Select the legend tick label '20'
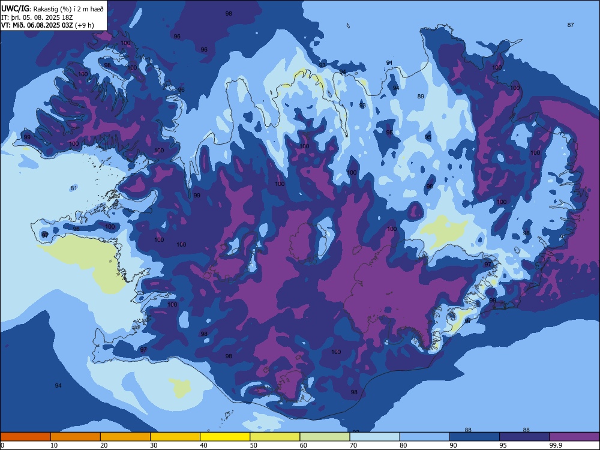 tap(104, 445)
